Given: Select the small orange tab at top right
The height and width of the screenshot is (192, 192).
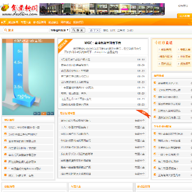Looking at the screenshot, I should click(185, 16).
